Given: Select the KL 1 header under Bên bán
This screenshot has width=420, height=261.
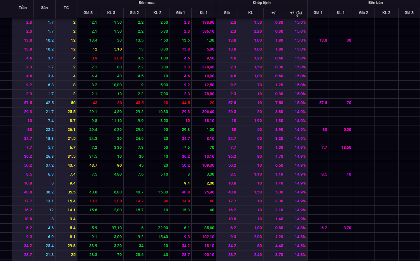Looking at the screenshot, I should pyautogui.click(x=341, y=13).
